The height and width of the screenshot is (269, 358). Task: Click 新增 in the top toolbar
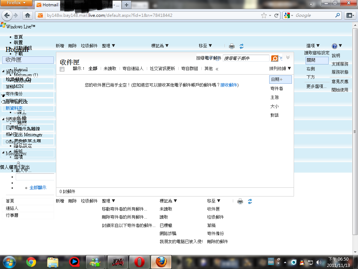tap(60, 46)
